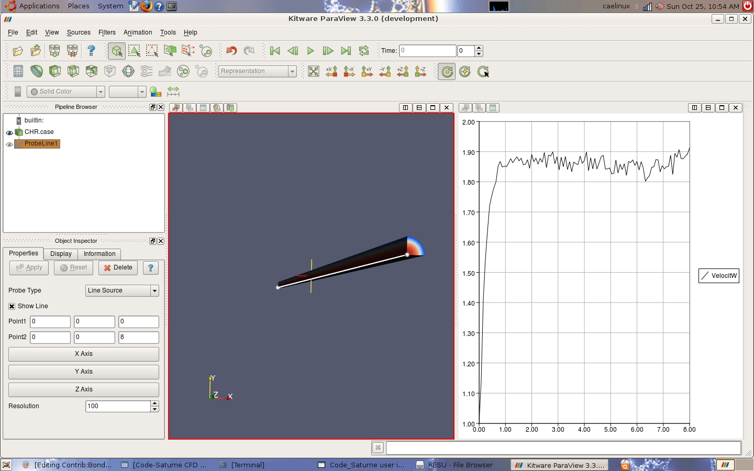The width and height of the screenshot is (754, 471).
Task: Click the Pick Center of rotation icon
Action: click(483, 72)
